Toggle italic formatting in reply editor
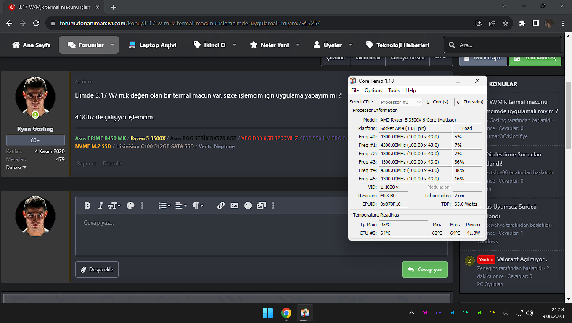Screen dimensions: 572x323 (x=101, y=206)
